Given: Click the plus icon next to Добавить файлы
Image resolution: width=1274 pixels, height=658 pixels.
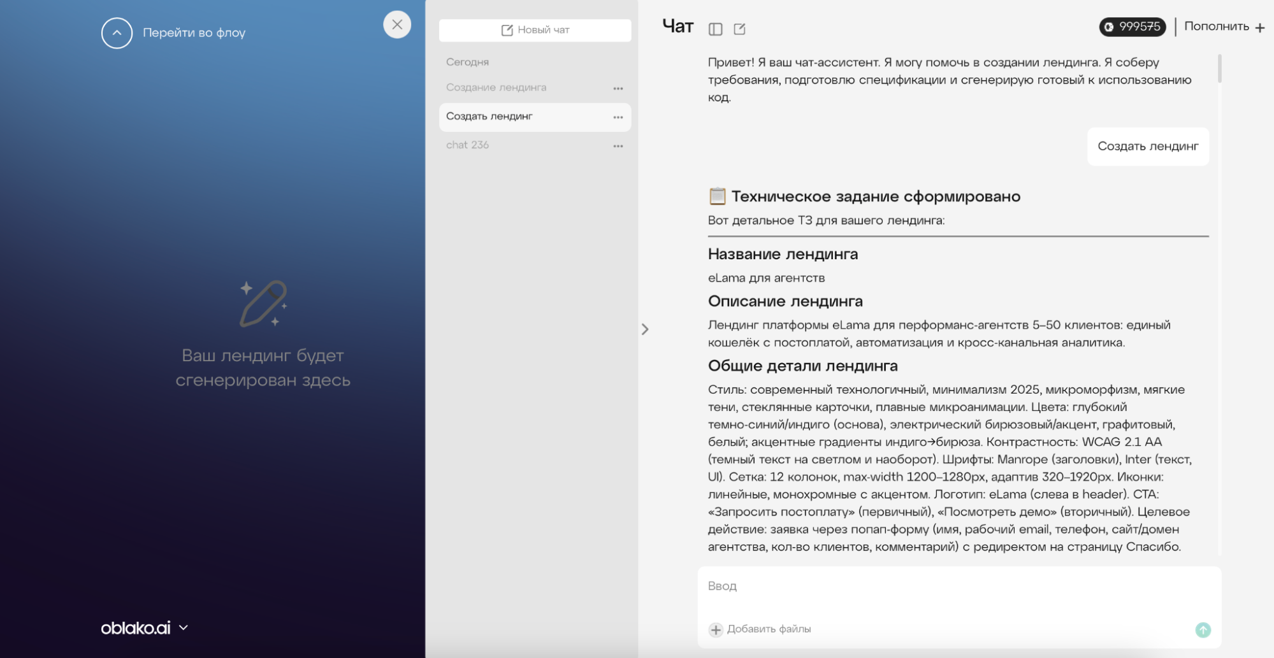Looking at the screenshot, I should pyautogui.click(x=716, y=629).
